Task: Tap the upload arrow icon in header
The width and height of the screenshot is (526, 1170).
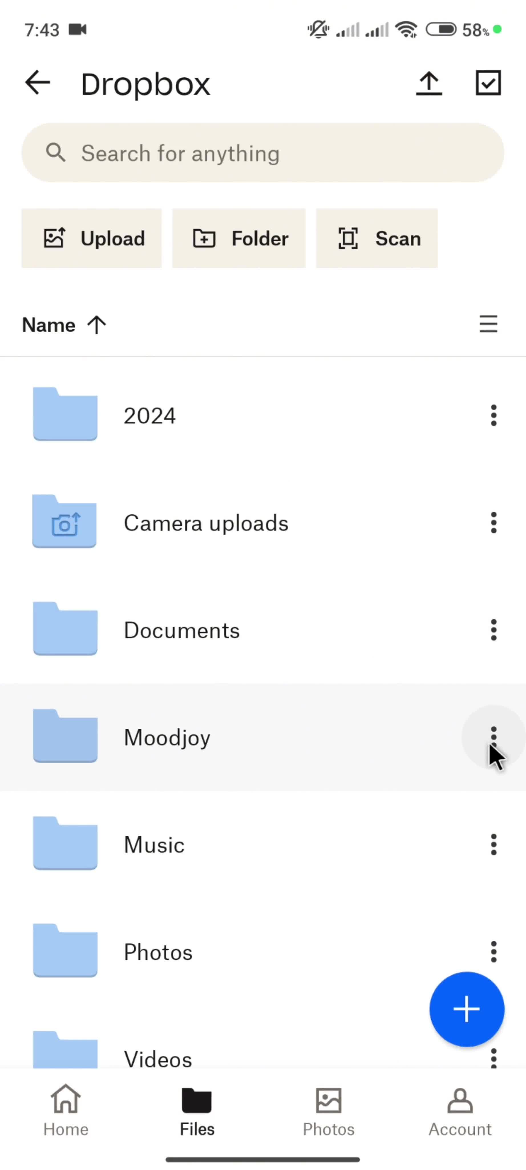Action: tap(429, 83)
